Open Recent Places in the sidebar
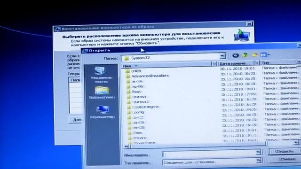 pos(102,75)
